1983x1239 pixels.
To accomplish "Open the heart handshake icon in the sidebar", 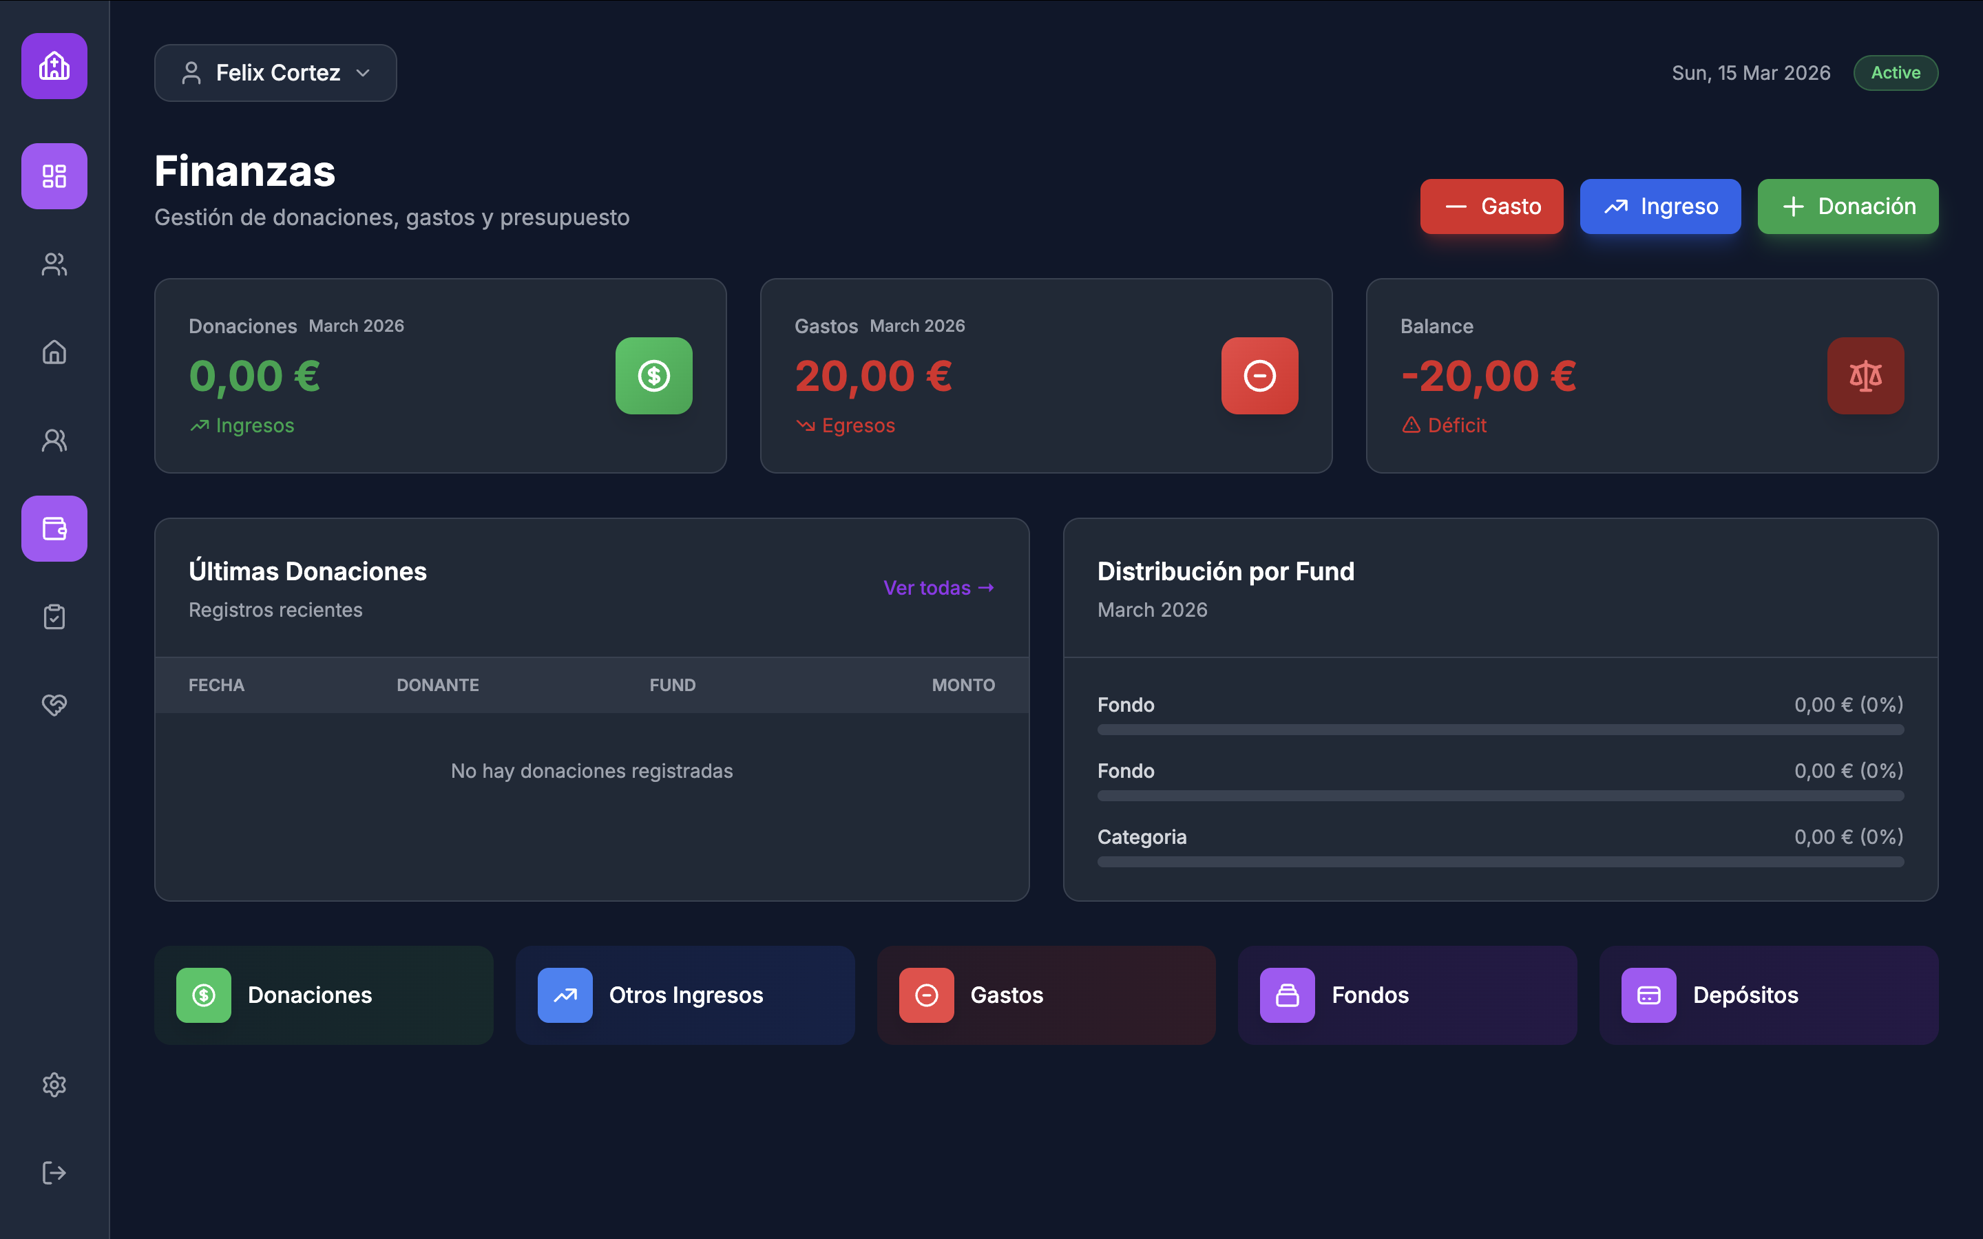I will [x=54, y=705].
